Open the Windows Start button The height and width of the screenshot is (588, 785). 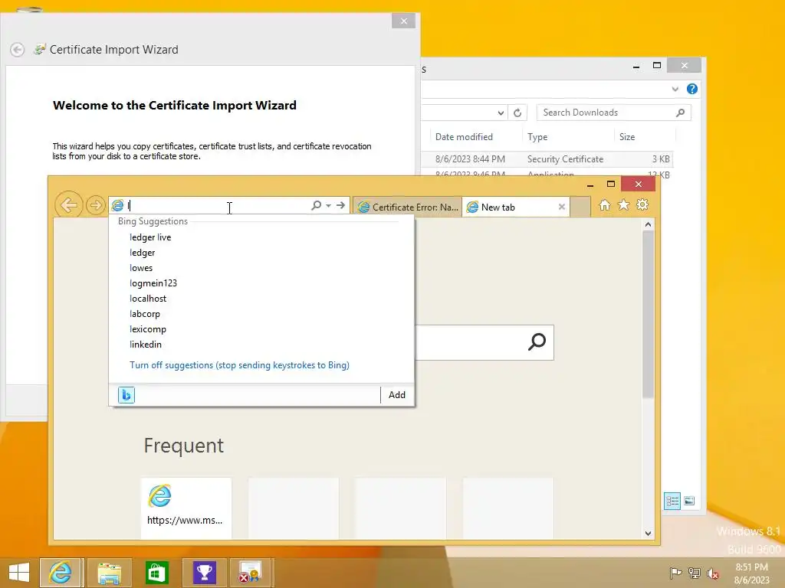pos(19,573)
